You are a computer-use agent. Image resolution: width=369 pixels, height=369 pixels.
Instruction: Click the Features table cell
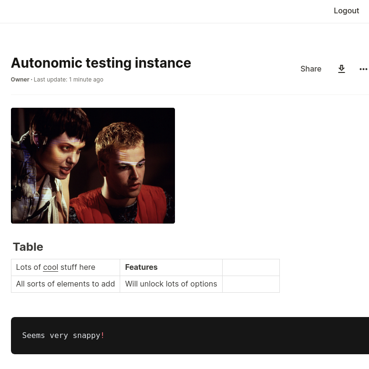tap(171, 267)
